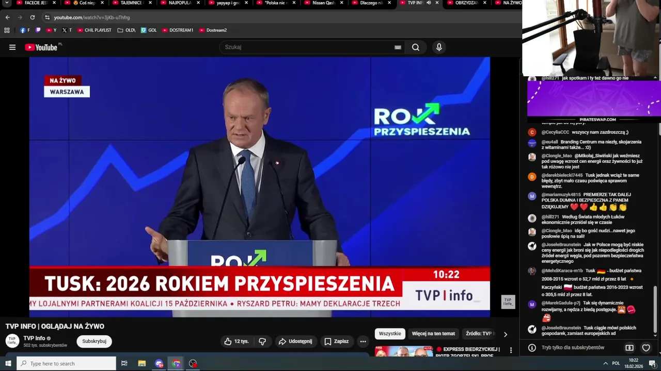The height and width of the screenshot is (371, 661).
Task: Open the Express Biedrzyckiej video thumbnail
Action: tap(404, 351)
